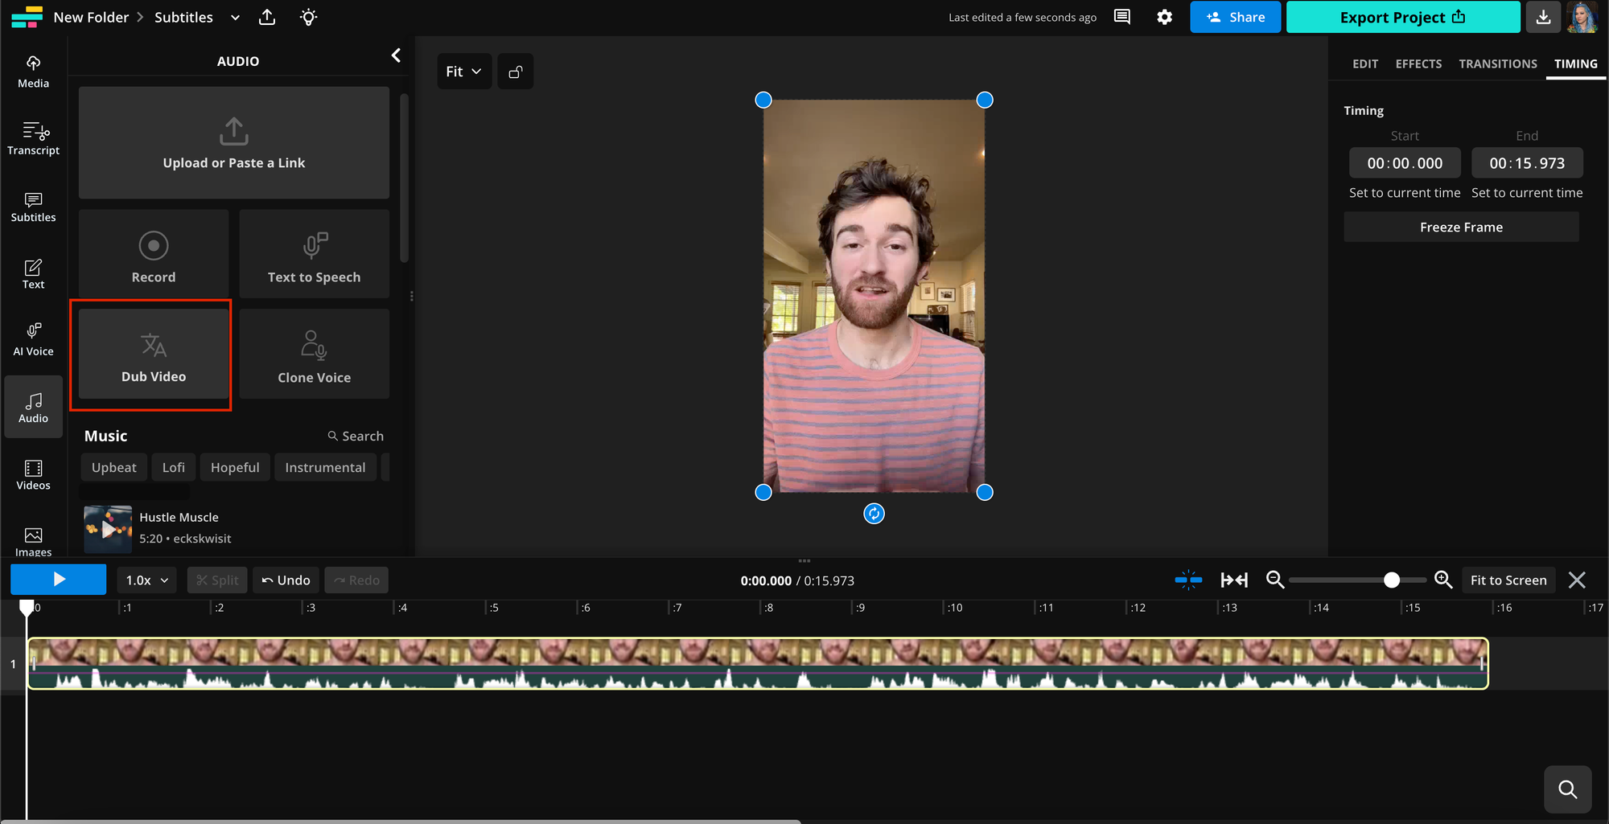Click the Share button
Image resolution: width=1609 pixels, height=824 pixels.
[1236, 17]
